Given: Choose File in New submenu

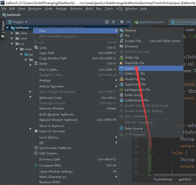Looking at the screenshot, I should pyautogui.click(x=151, y=35).
